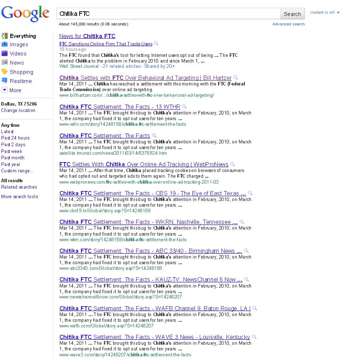Screen dimensions: 343x362
Task: Click the search query input field
Action: coord(168,14)
